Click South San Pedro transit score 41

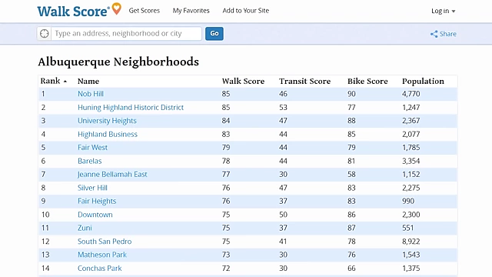click(283, 242)
